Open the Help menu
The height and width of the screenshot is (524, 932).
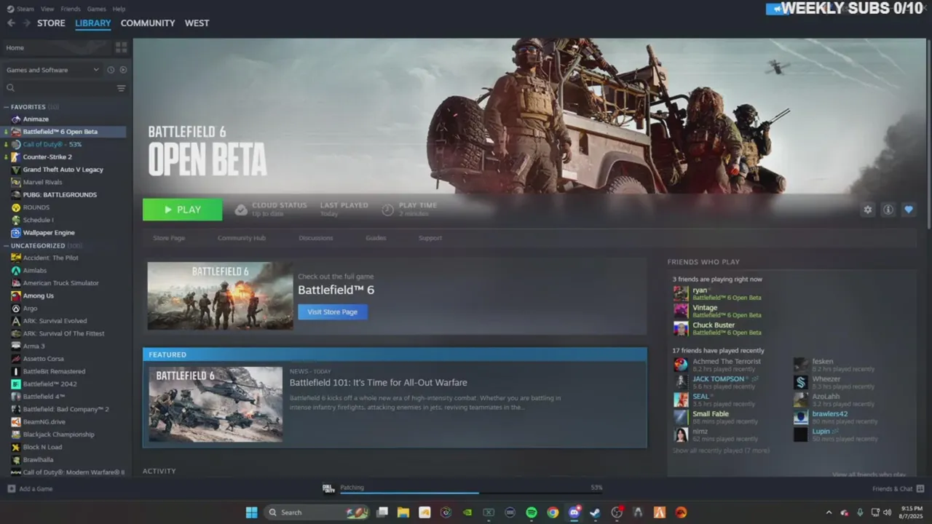pos(119,9)
